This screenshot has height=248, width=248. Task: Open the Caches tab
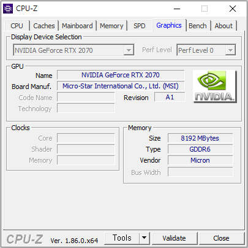[44, 26]
